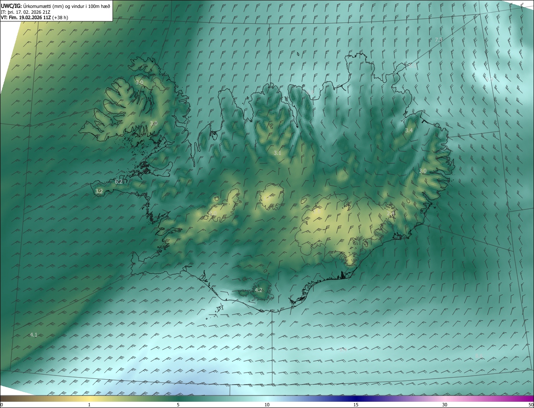Click the valid time "Fim. 19.02.2026 11Z"

30,18
